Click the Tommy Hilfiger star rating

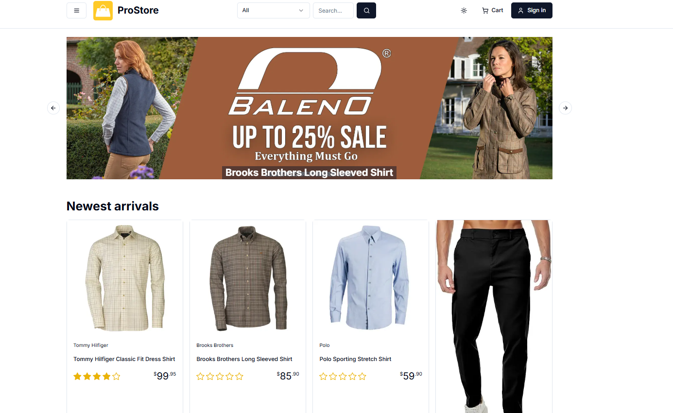click(x=97, y=376)
